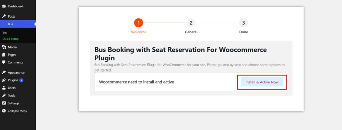
Task: Click 'Woocommerce need to install and active' text
Action: coord(137,82)
